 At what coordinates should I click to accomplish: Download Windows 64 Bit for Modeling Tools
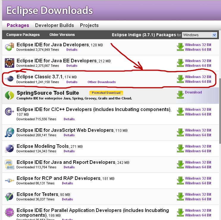[198, 151]
